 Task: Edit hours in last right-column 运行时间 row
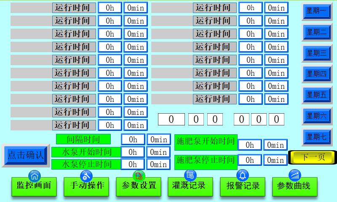pos(251,99)
